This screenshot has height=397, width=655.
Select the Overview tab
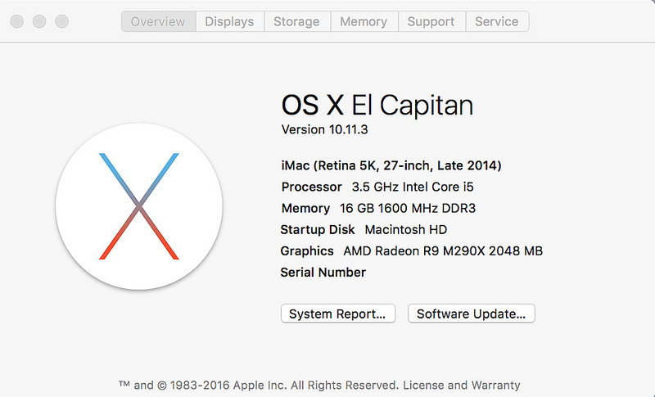158,22
